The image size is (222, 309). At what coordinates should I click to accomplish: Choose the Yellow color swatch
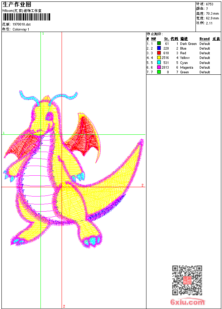(159, 57)
